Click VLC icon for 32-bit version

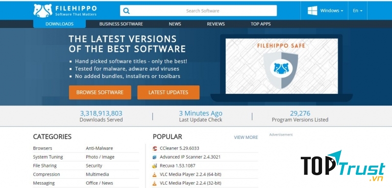(x=155, y=183)
